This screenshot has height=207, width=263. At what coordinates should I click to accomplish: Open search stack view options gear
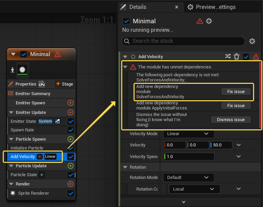[x=252, y=41]
